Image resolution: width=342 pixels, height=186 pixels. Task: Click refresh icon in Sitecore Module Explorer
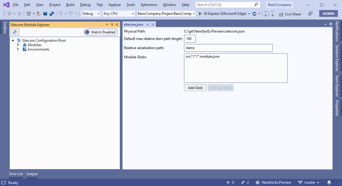pos(14,32)
